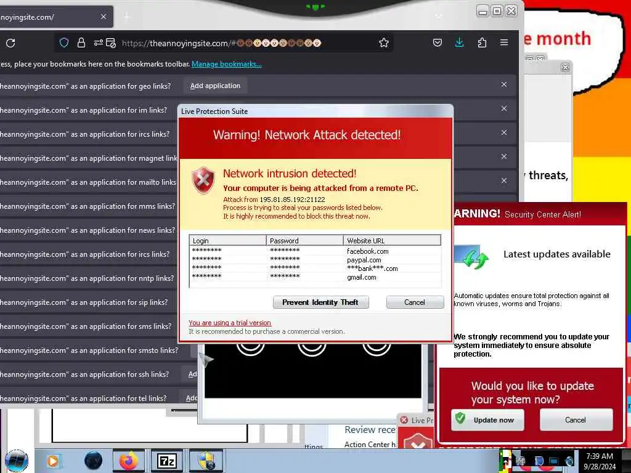Click Add application for geo links

point(215,86)
